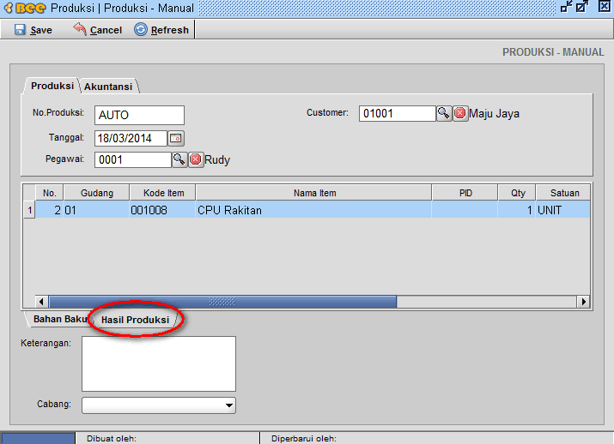
Task: Click the Keterangan text area
Action: tap(159, 363)
